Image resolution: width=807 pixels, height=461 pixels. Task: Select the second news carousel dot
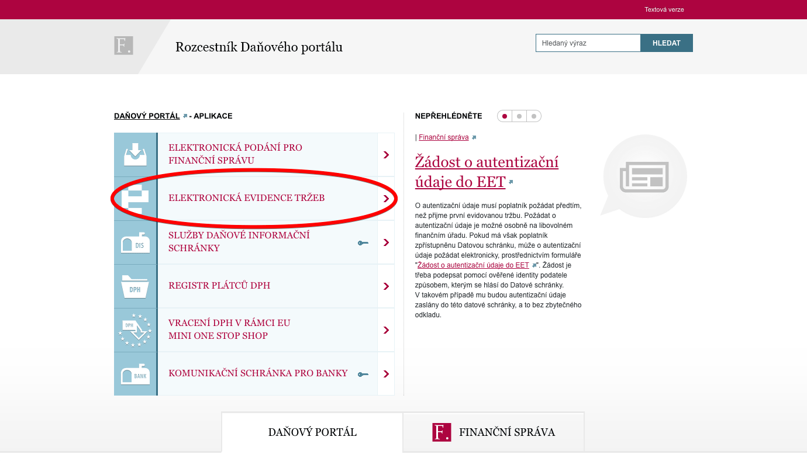tap(519, 116)
